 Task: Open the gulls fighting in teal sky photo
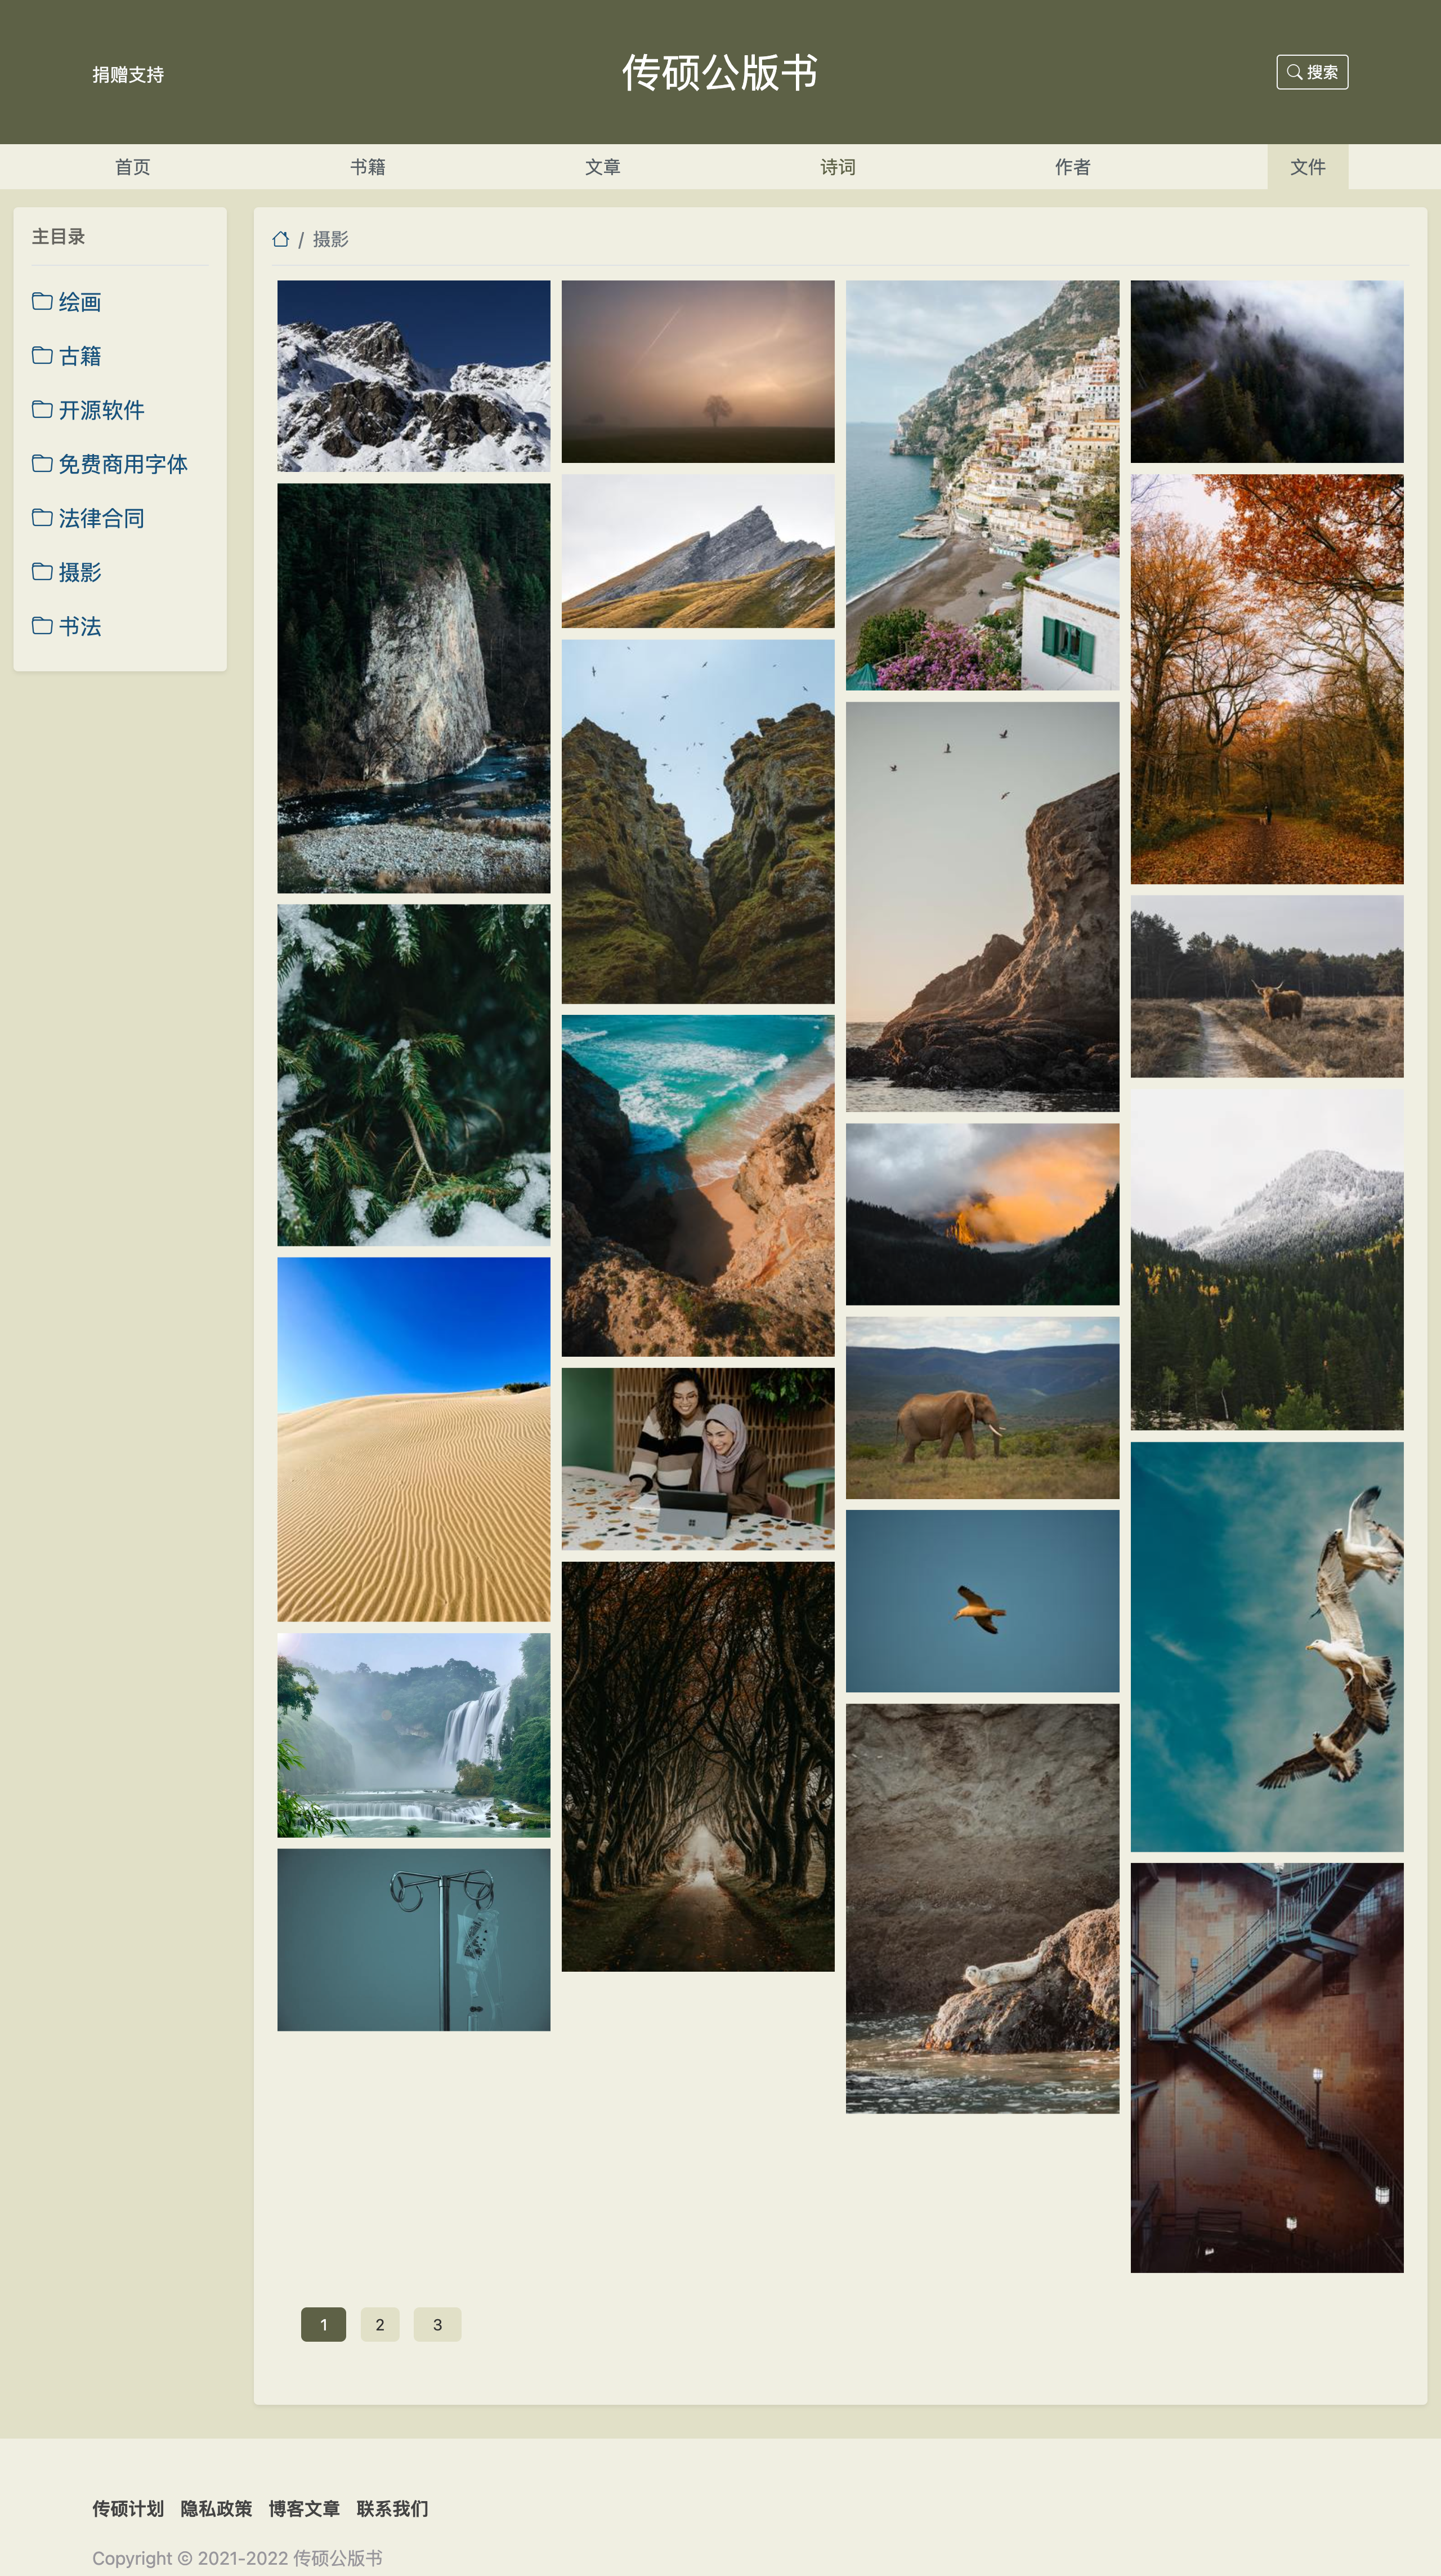click(1267, 1647)
